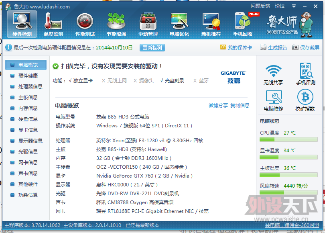
Task: Click the 重新检测 re-detect button
Action: coord(152,48)
